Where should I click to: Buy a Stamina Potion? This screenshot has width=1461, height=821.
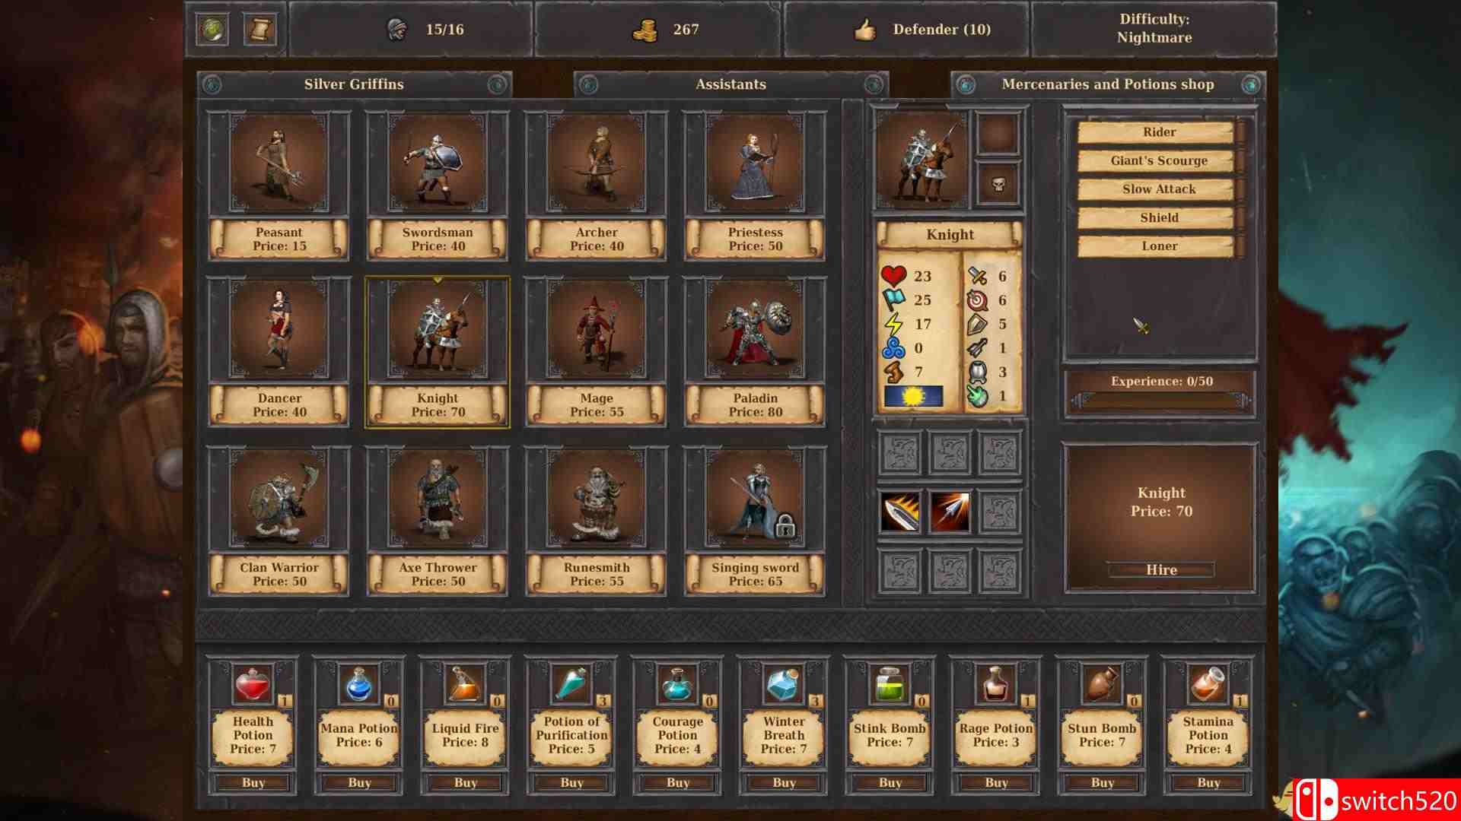click(1207, 782)
